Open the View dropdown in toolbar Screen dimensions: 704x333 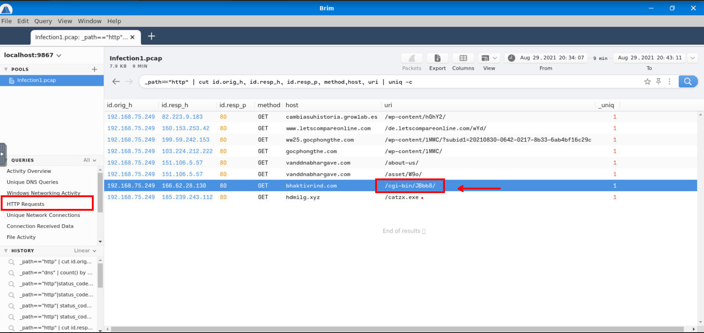click(x=489, y=58)
